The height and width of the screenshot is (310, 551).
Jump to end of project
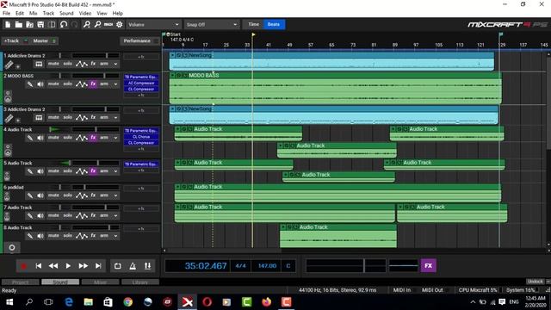tap(98, 266)
